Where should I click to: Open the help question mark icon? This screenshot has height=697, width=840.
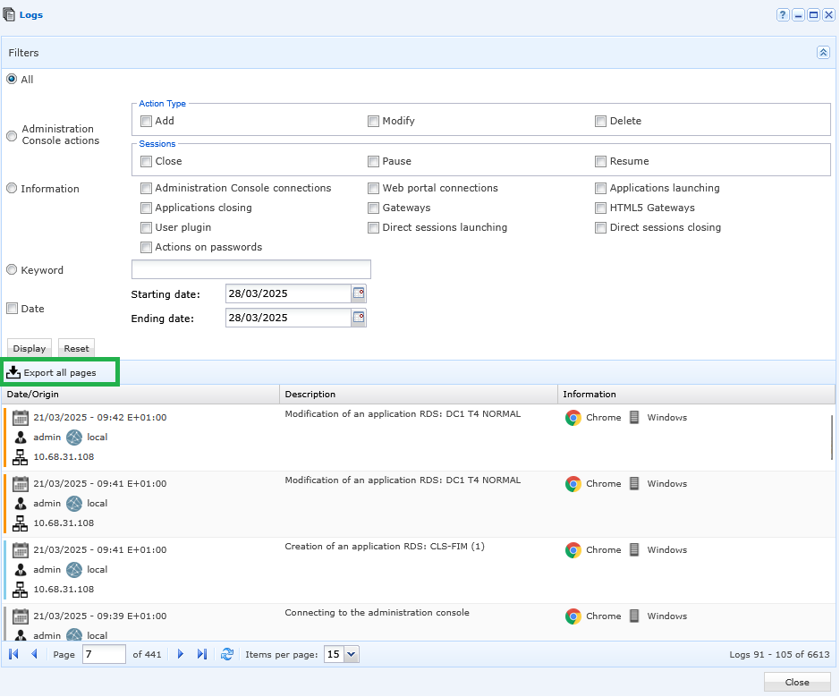click(x=783, y=15)
